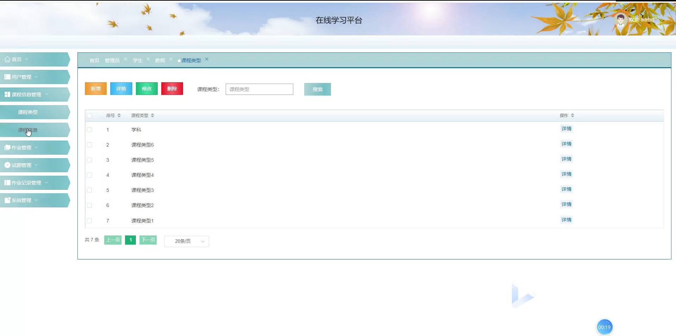This screenshot has height=336, width=676.
Task: Close the 教师 tab
Action: click(x=171, y=59)
